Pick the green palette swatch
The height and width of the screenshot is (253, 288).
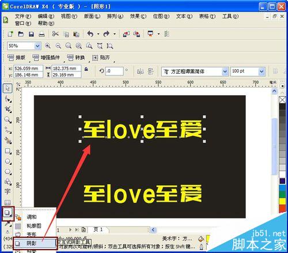pyautogui.click(x=282, y=194)
